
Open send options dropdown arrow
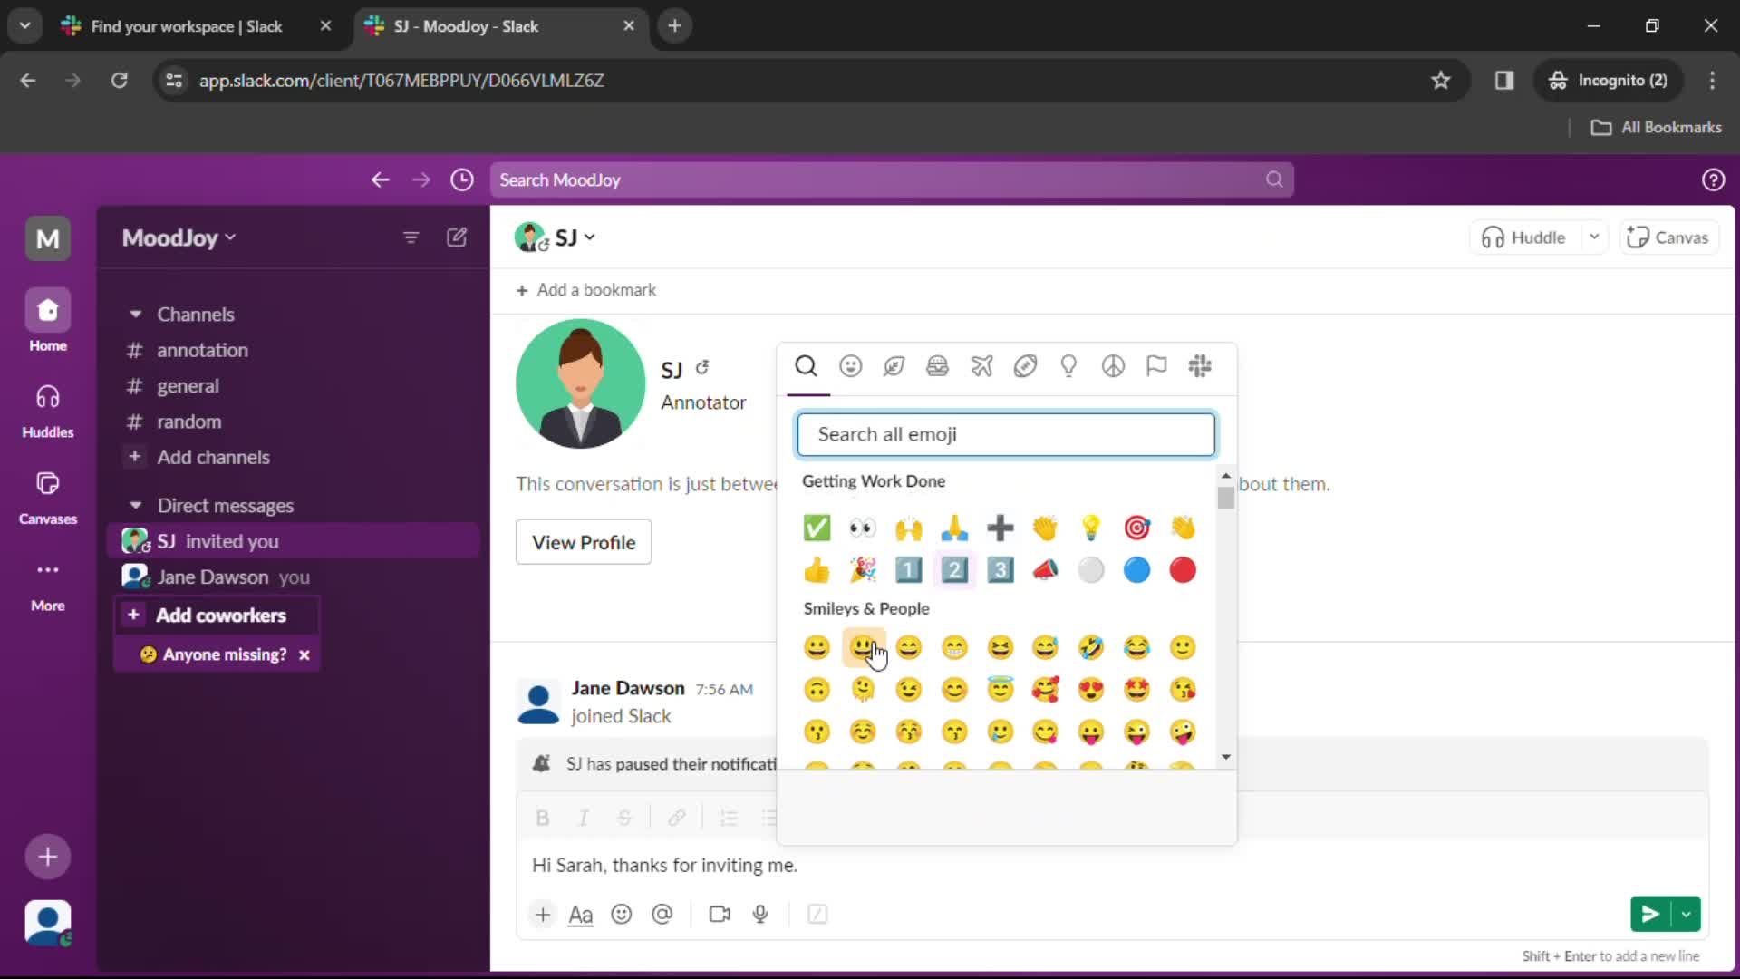point(1687,914)
